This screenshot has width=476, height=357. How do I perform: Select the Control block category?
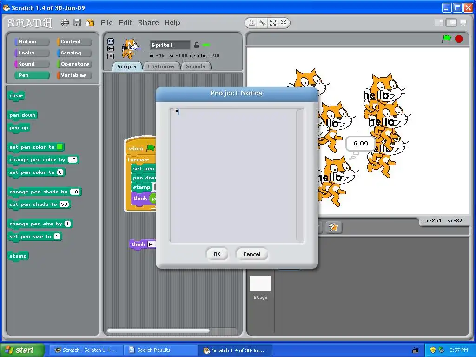point(74,41)
